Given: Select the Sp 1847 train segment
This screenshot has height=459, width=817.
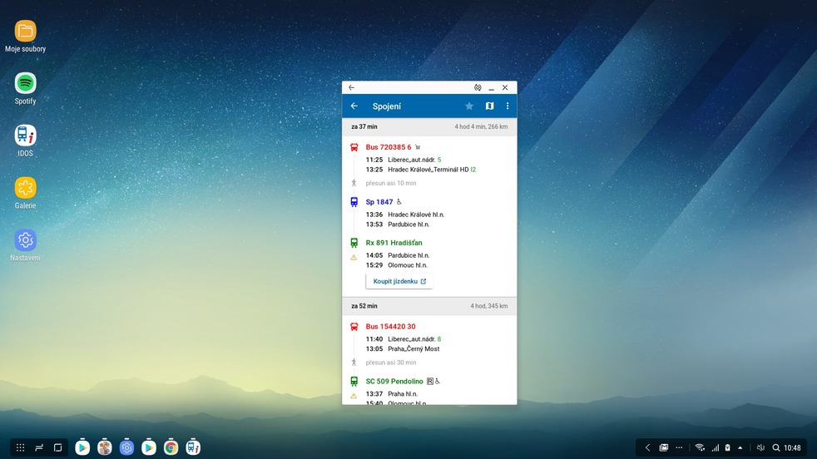Looking at the screenshot, I should [379, 202].
